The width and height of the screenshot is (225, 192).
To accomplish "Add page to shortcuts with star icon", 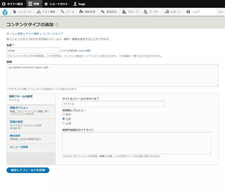I will [57, 25].
